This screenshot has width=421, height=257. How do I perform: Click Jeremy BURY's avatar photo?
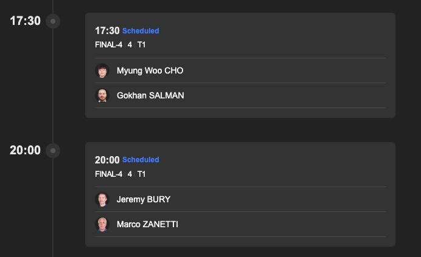coord(102,199)
